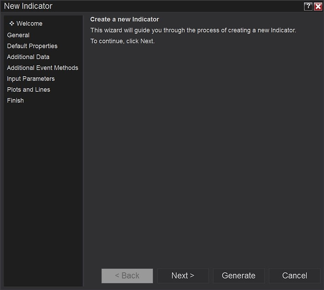
Task: Click the wizard description sentence
Action: tap(193, 30)
